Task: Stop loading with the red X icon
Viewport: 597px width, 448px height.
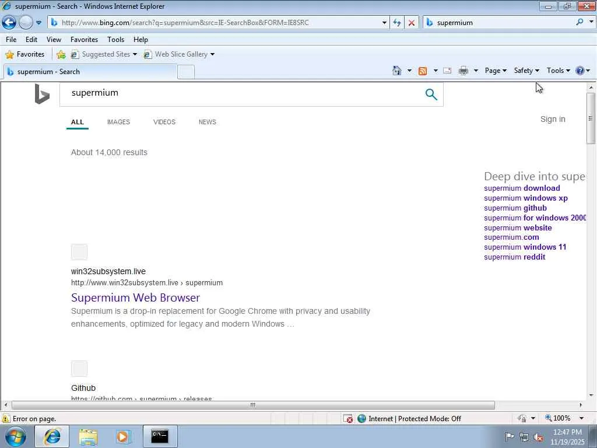Action: 412,23
